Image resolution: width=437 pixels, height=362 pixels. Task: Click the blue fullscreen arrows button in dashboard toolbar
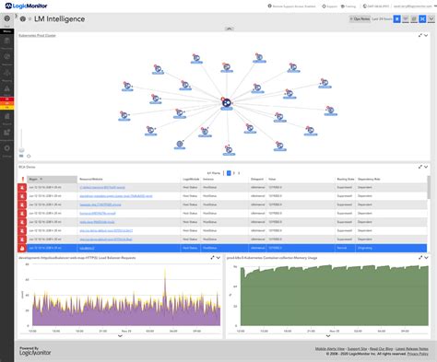422,19
